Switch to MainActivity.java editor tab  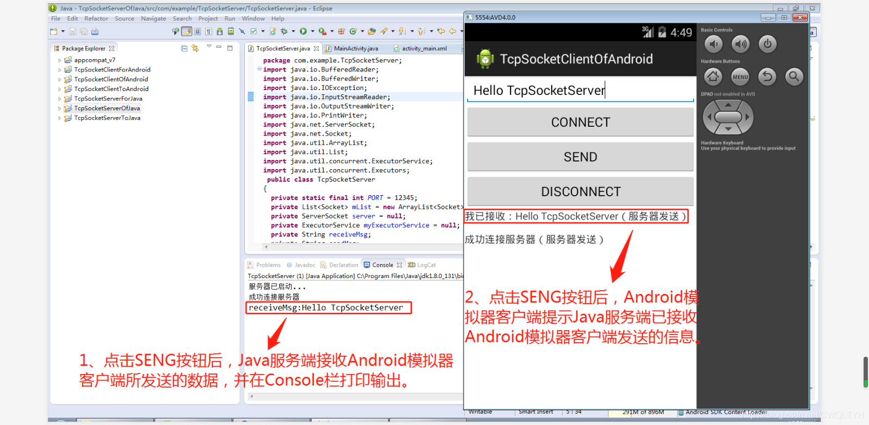point(356,48)
